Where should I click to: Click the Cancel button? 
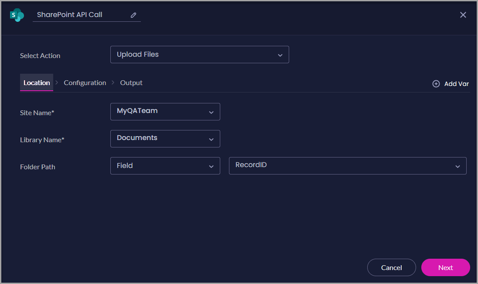391,267
